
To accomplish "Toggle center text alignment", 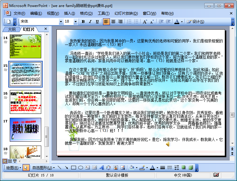I will [x=113, y=22].
